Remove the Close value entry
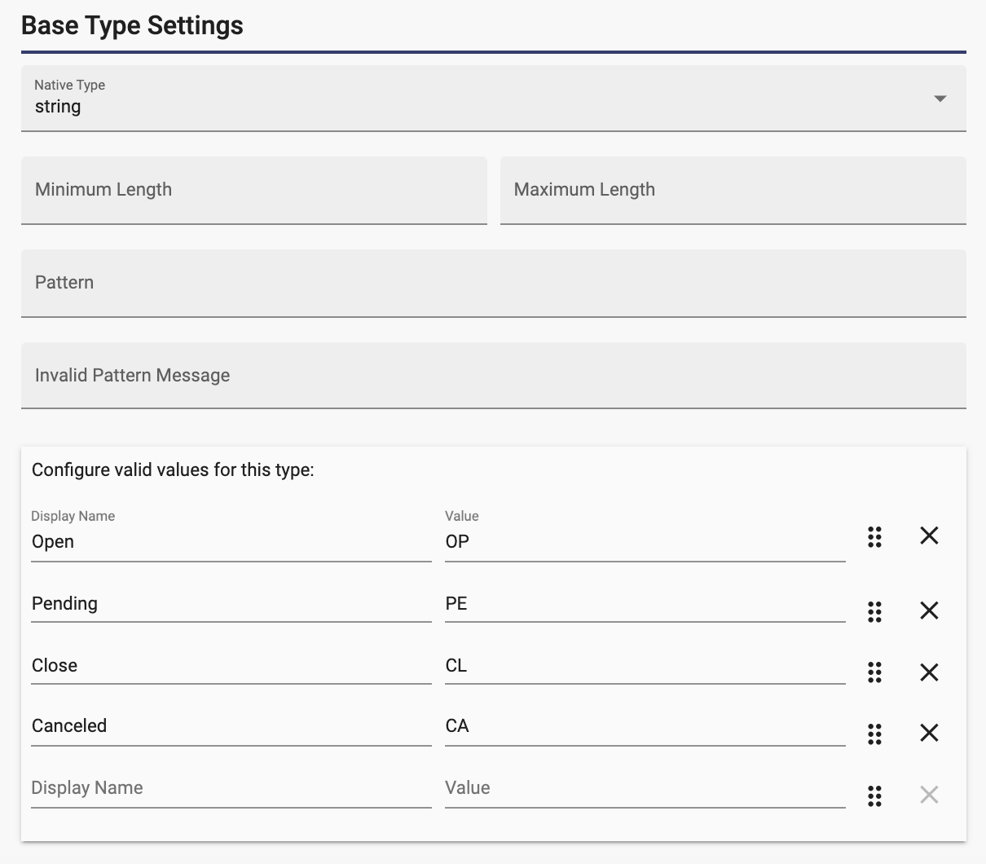Screen dimensions: 986x864 click(x=929, y=672)
